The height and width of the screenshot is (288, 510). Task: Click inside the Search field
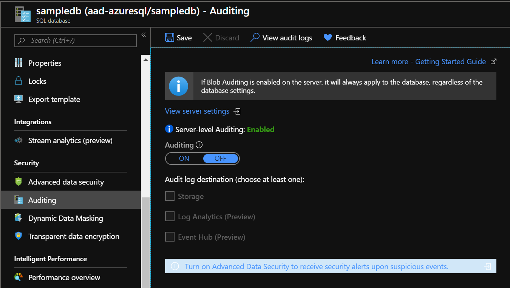pos(75,41)
